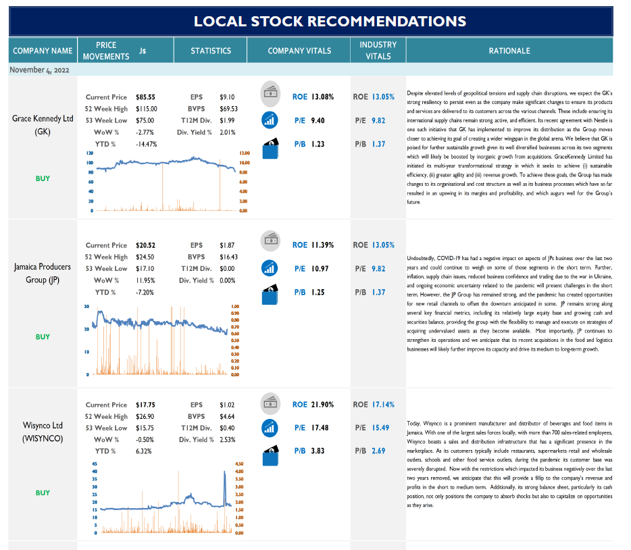Click company ROE value 11.39%
Viewport: 631px width, 550px height.
pos(323,245)
